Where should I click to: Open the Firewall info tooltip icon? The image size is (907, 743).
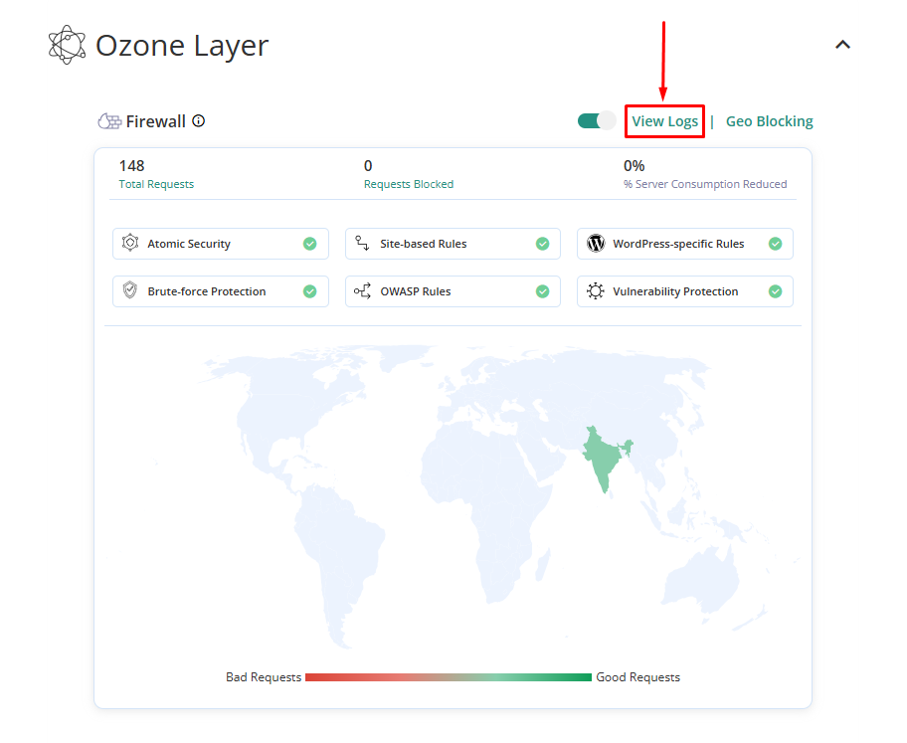(x=199, y=121)
